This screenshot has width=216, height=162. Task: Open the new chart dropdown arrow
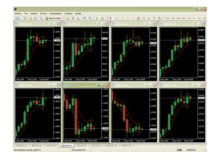(20, 18)
